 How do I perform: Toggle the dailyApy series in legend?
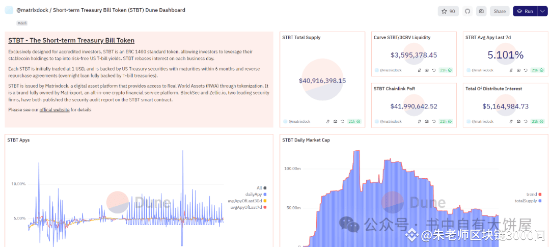pos(256,194)
